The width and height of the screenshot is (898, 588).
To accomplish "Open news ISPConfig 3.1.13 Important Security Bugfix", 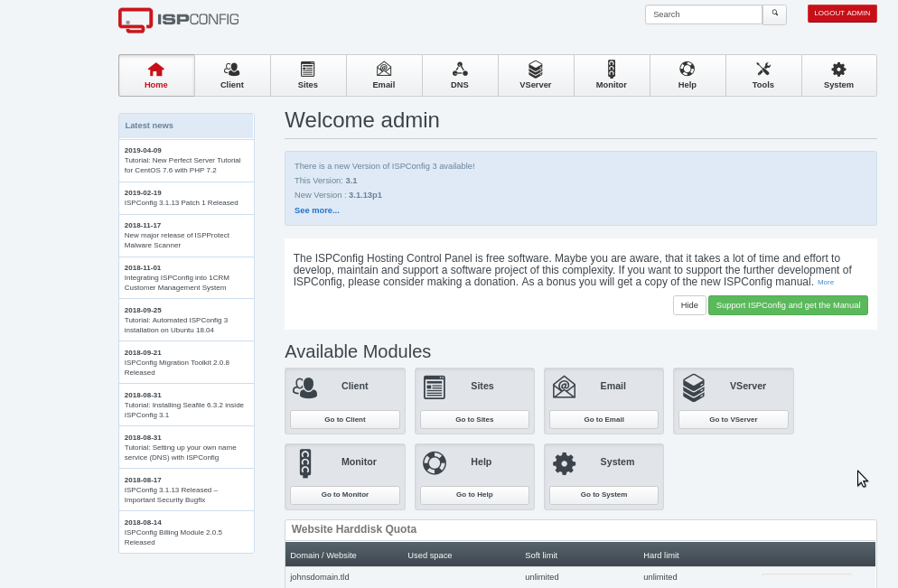I will point(186,490).
